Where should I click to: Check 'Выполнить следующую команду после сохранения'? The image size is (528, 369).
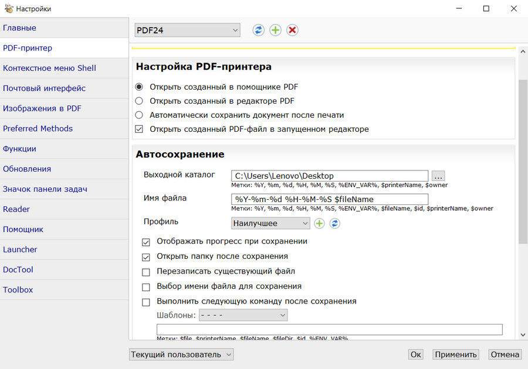pyautogui.click(x=146, y=302)
